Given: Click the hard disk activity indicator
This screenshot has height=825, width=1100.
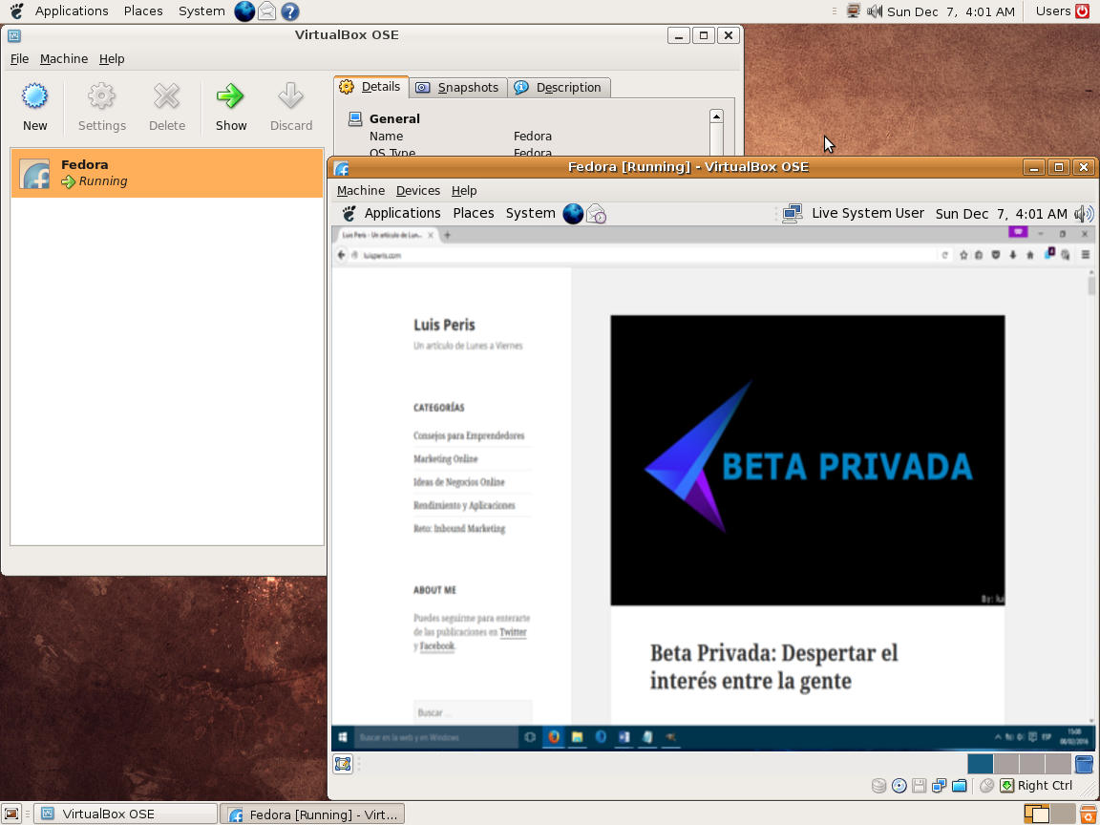Looking at the screenshot, I should (878, 786).
